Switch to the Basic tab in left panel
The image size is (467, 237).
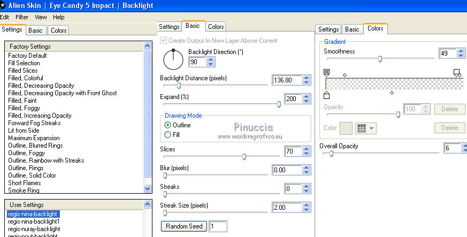click(x=35, y=30)
